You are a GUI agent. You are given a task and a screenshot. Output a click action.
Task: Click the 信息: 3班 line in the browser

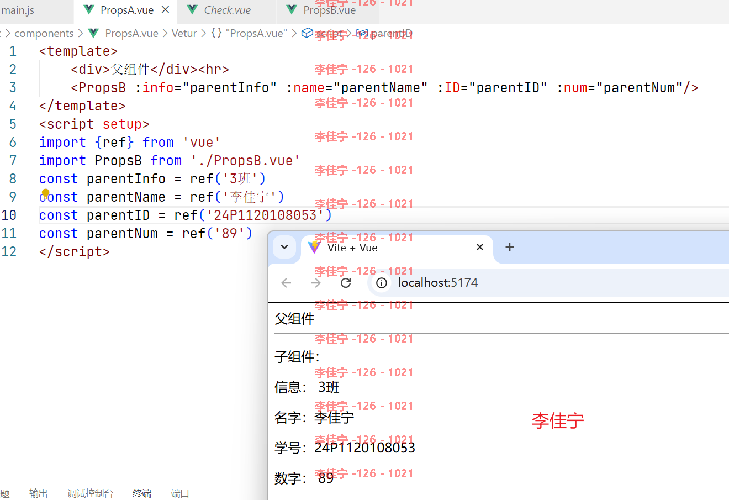click(x=307, y=387)
